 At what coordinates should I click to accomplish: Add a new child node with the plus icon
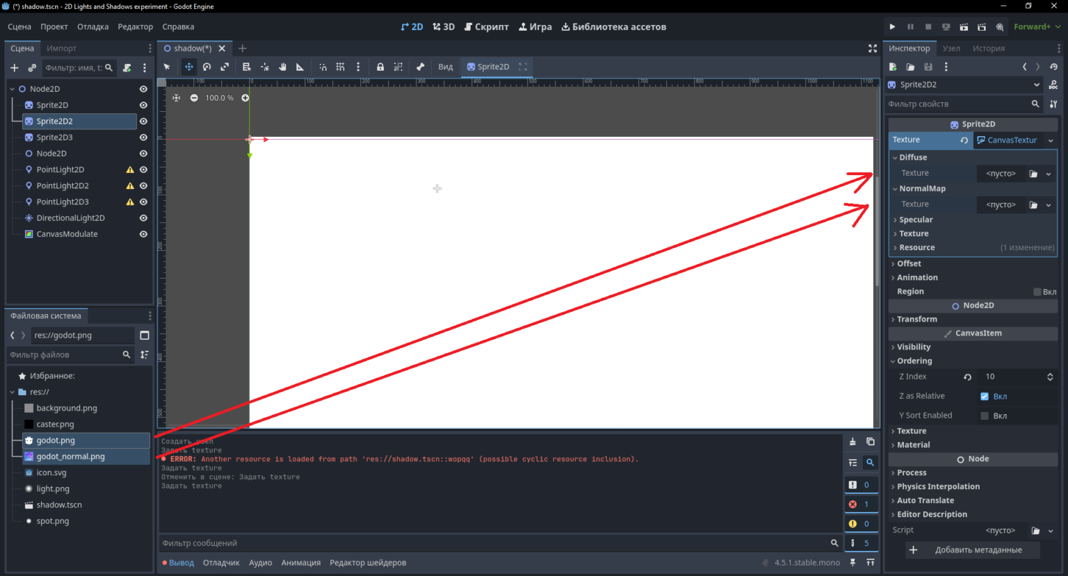point(14,67)
